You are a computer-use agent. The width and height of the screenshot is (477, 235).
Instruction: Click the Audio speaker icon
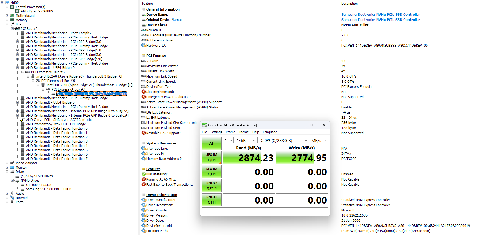coord(12,193)
